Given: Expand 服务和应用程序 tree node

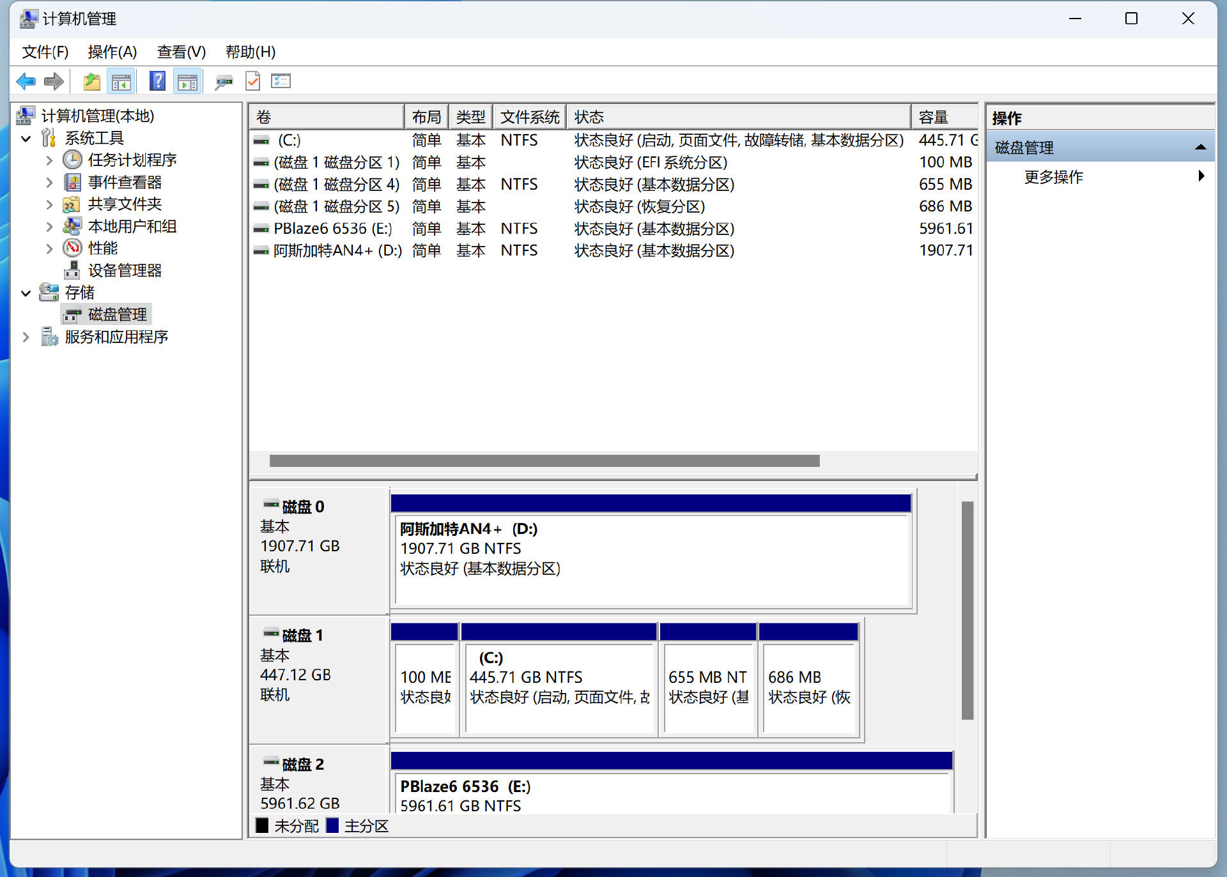Looking at the screenshot, I should click(26, 337).
